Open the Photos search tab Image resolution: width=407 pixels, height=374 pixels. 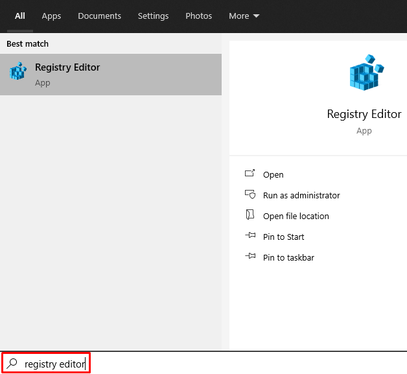point(198,16)
